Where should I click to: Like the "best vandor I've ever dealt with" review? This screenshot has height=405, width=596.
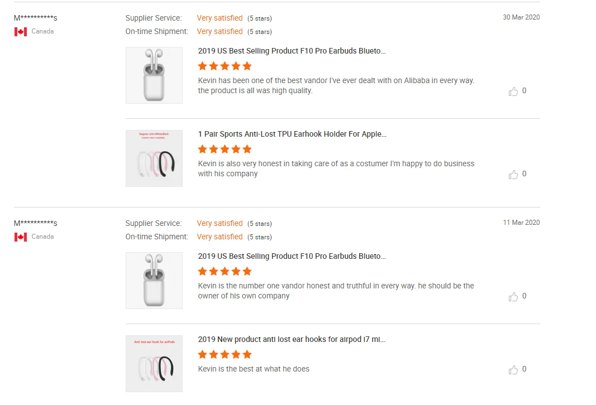coord(513,91)
